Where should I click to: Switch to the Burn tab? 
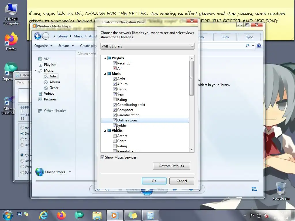click(225, 37)
